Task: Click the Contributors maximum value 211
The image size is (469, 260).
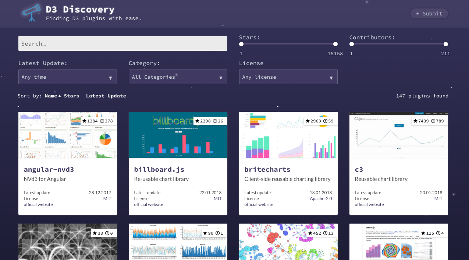Action: (x=445, y=54)
